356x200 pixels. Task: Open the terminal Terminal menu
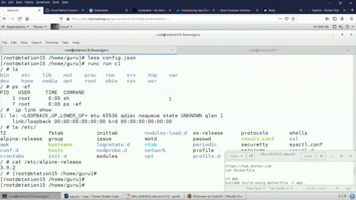click(x=52, y=42)
